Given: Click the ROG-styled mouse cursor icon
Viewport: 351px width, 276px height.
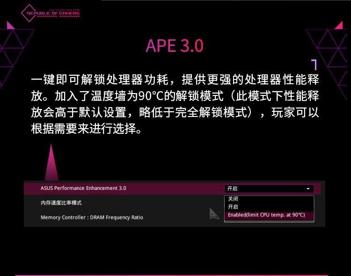Looking at the screenshot, I should pos(214,214).
